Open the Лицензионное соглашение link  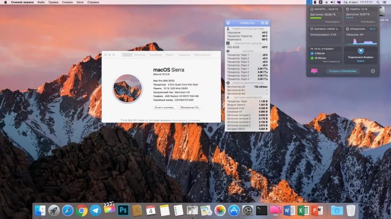pos(186,120)
